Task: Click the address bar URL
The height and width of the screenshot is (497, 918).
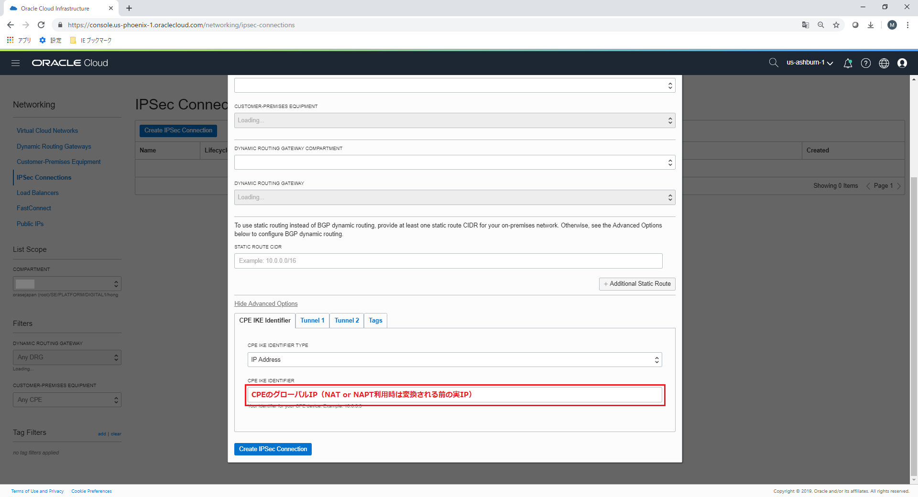Action: click(x=181, y=25)
